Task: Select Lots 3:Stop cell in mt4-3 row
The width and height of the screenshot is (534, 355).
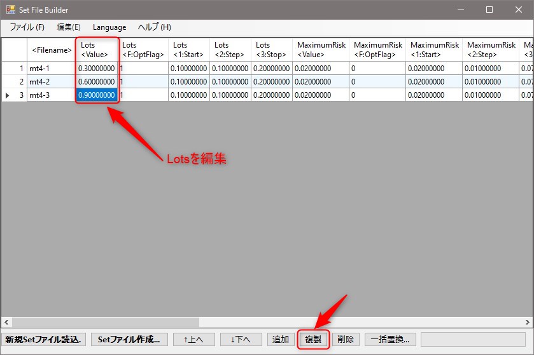Action: point(272,95)
